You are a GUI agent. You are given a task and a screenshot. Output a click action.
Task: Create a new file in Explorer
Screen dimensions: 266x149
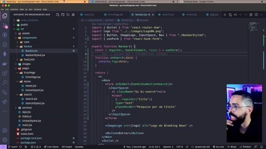point(58,15)
